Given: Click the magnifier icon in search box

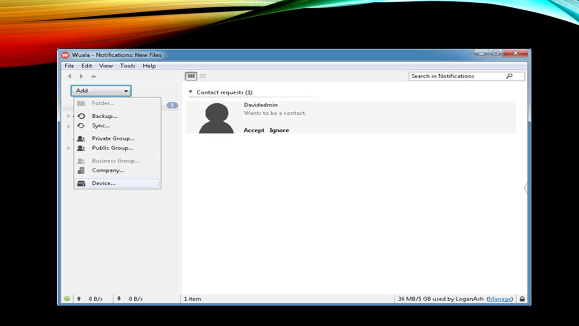Looking at the screenshot, I should (509, 76).
